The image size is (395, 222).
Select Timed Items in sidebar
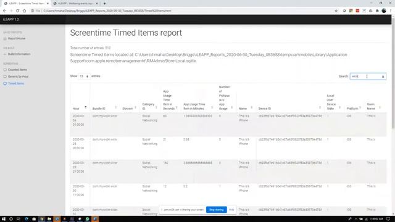16,84
